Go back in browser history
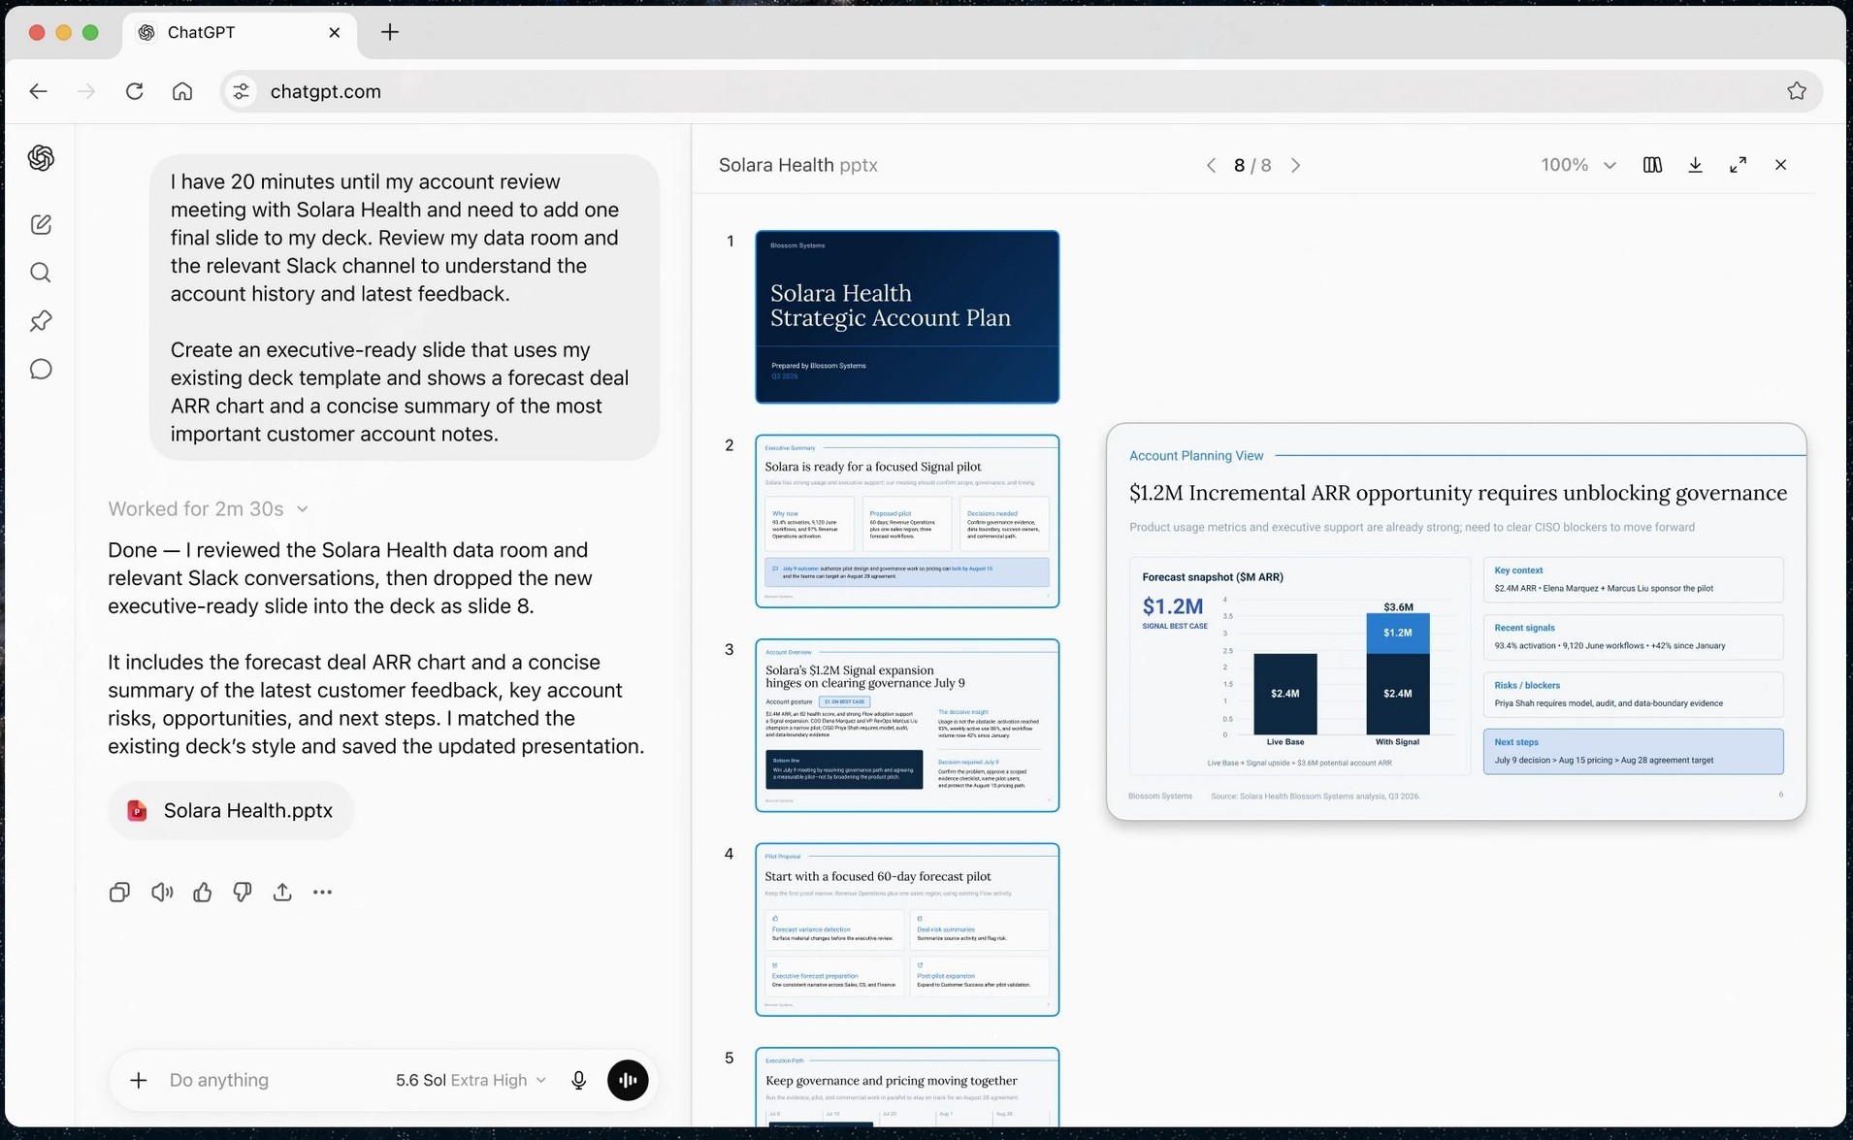Screen dimensions: 1853x1140 tap(38, 91)
